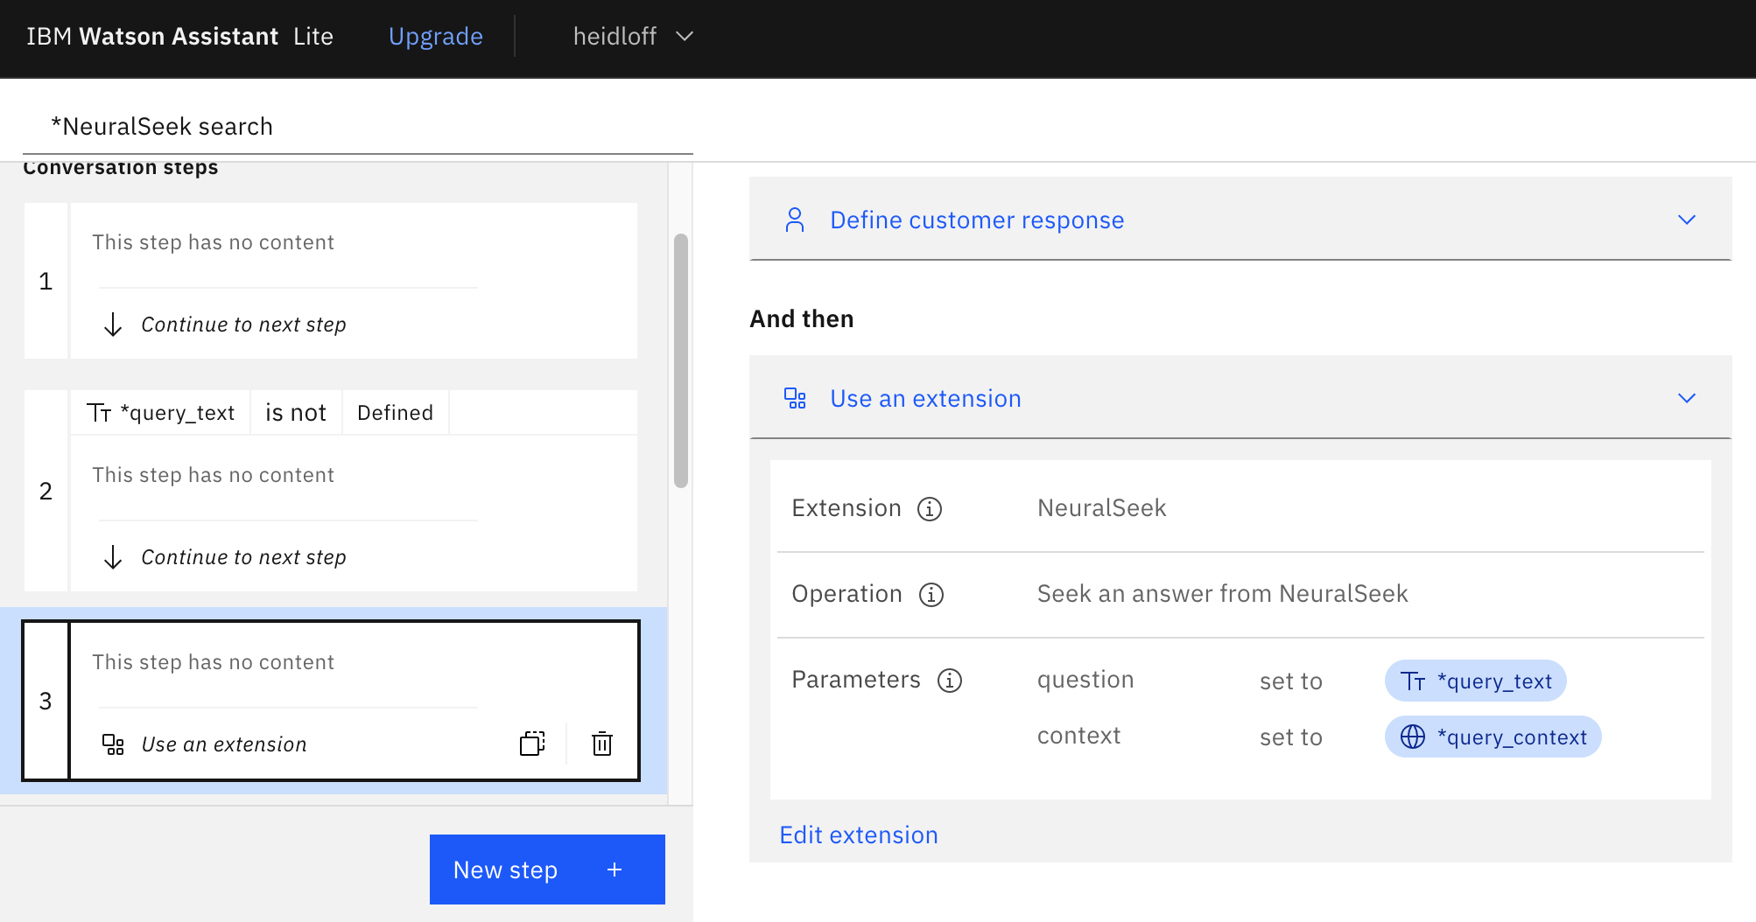Click 'This step has no content' in step 1
This screenshot has height=922, width=1756.
click(213, 242)
